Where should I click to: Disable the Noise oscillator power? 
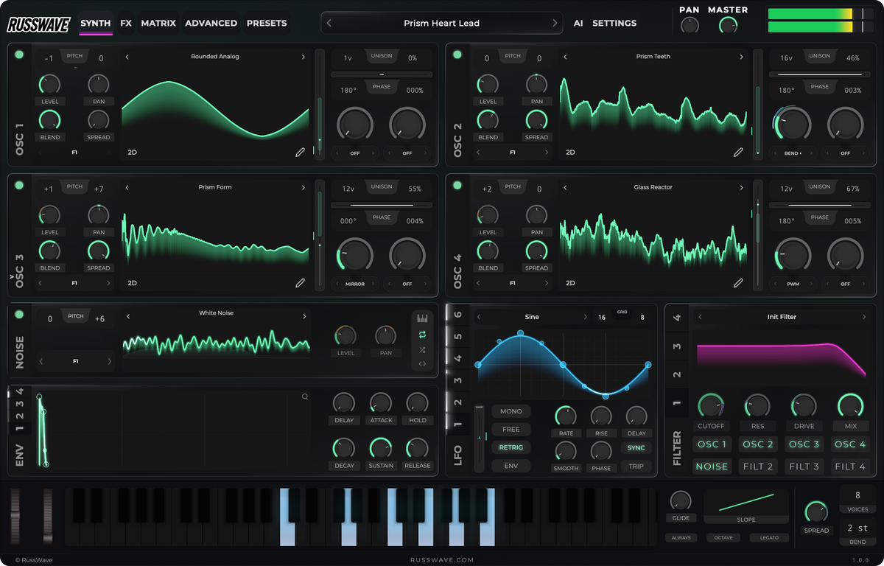pos(19,315)
